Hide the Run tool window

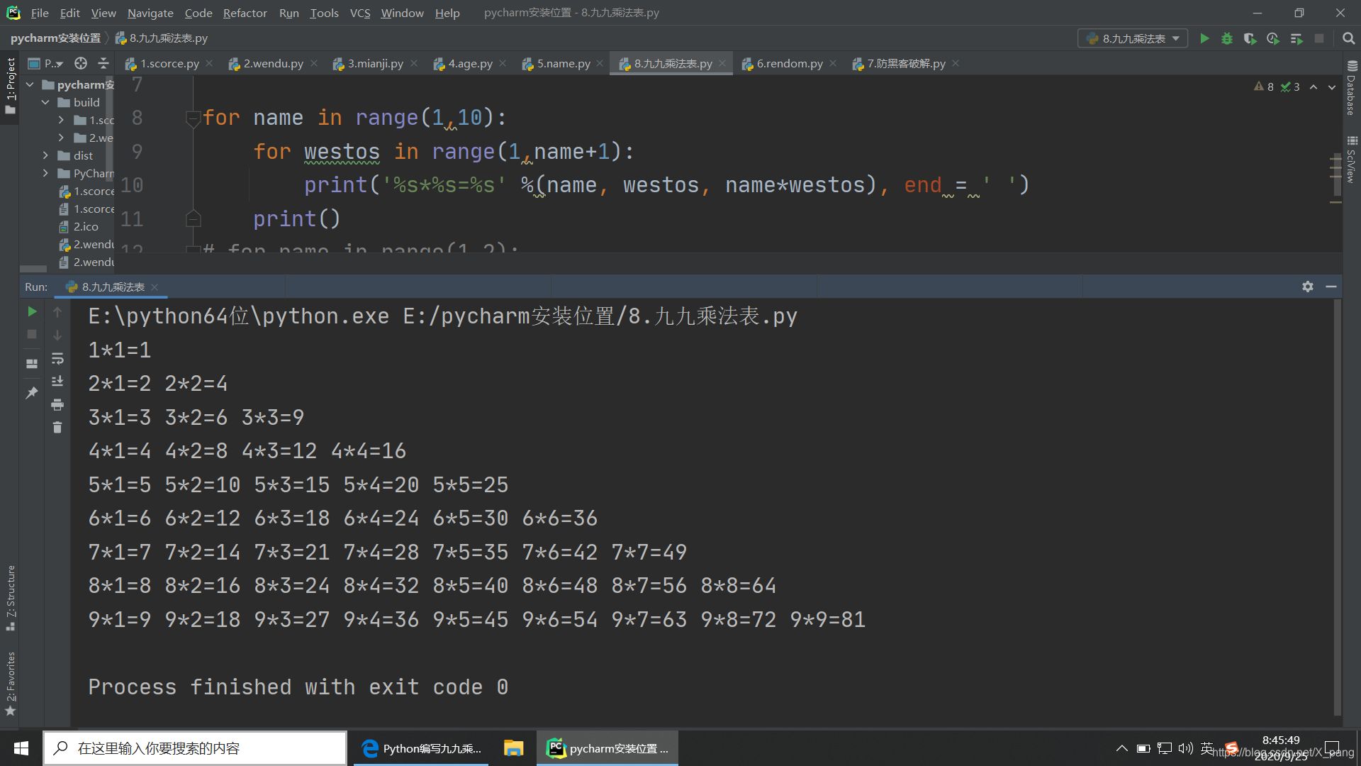(x=1331, y=287)
